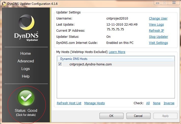Screen dimensions: 181x124
Task: Click the title bar DynDNS app icon
Action: (4, 4)
